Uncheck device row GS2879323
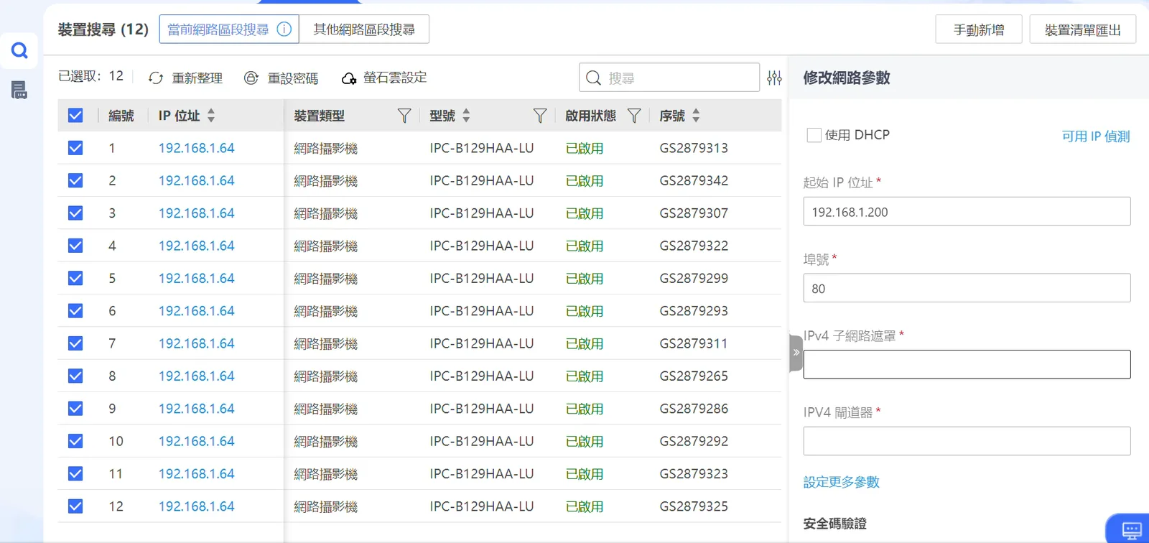 (x=75, y=474)
